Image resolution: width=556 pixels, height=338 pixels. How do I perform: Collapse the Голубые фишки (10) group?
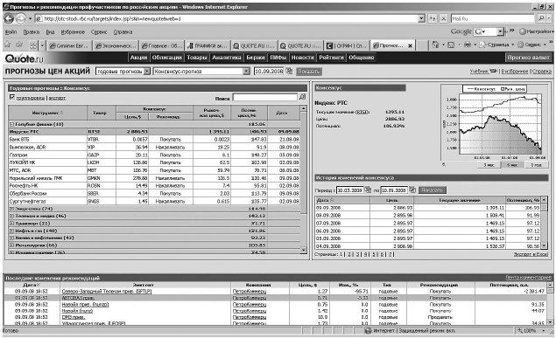[x=11, y=124]
